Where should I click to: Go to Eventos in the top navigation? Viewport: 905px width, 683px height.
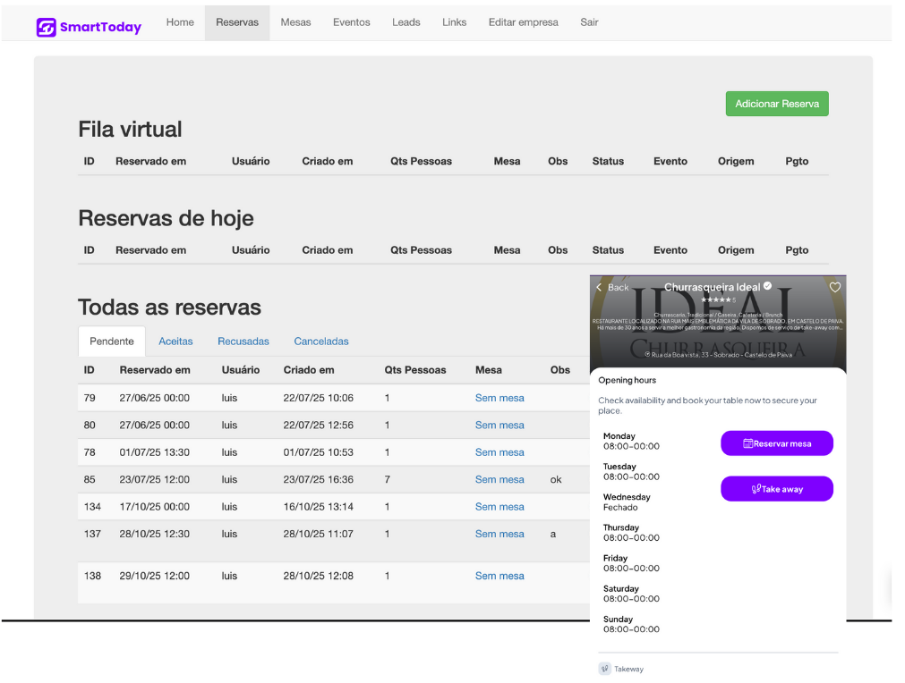(351, 22)
